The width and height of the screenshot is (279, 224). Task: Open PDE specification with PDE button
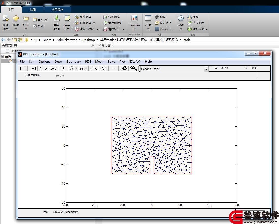(x=83, y=68)
